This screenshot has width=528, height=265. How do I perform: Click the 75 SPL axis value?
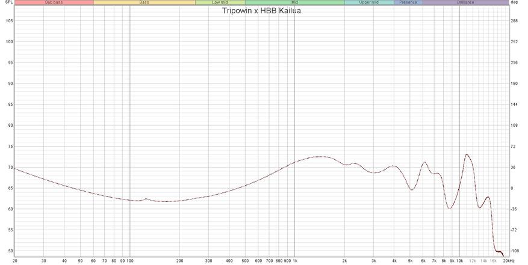(10, 146)
